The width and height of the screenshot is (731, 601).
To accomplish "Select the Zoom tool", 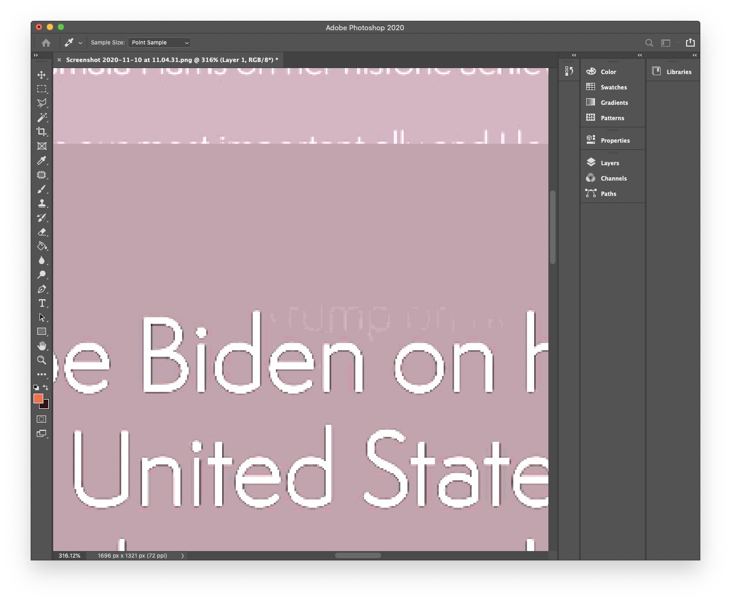I will coord(42,360).
